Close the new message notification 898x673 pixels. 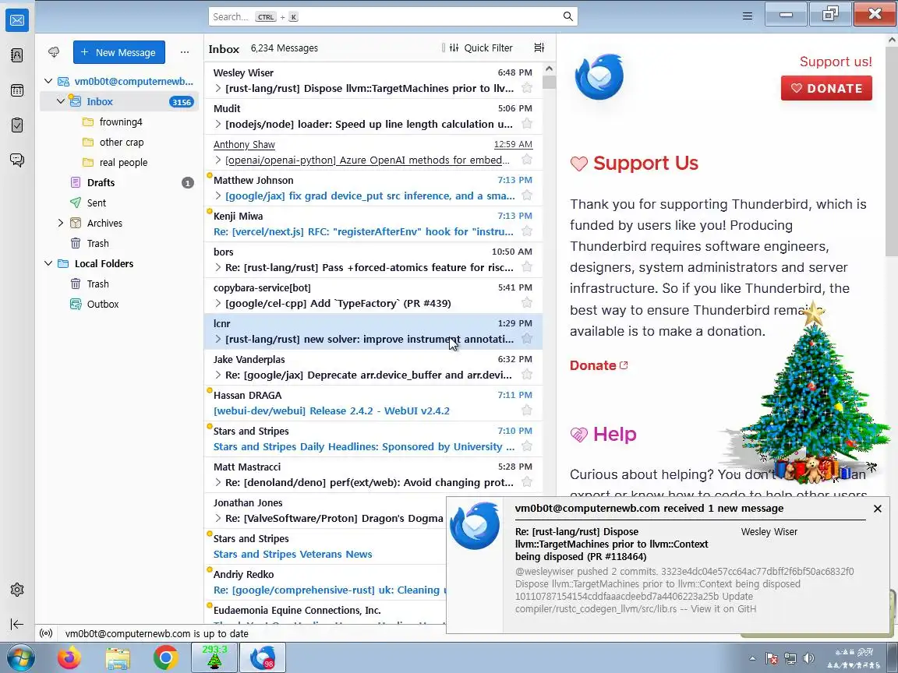(x=878, y=508)
